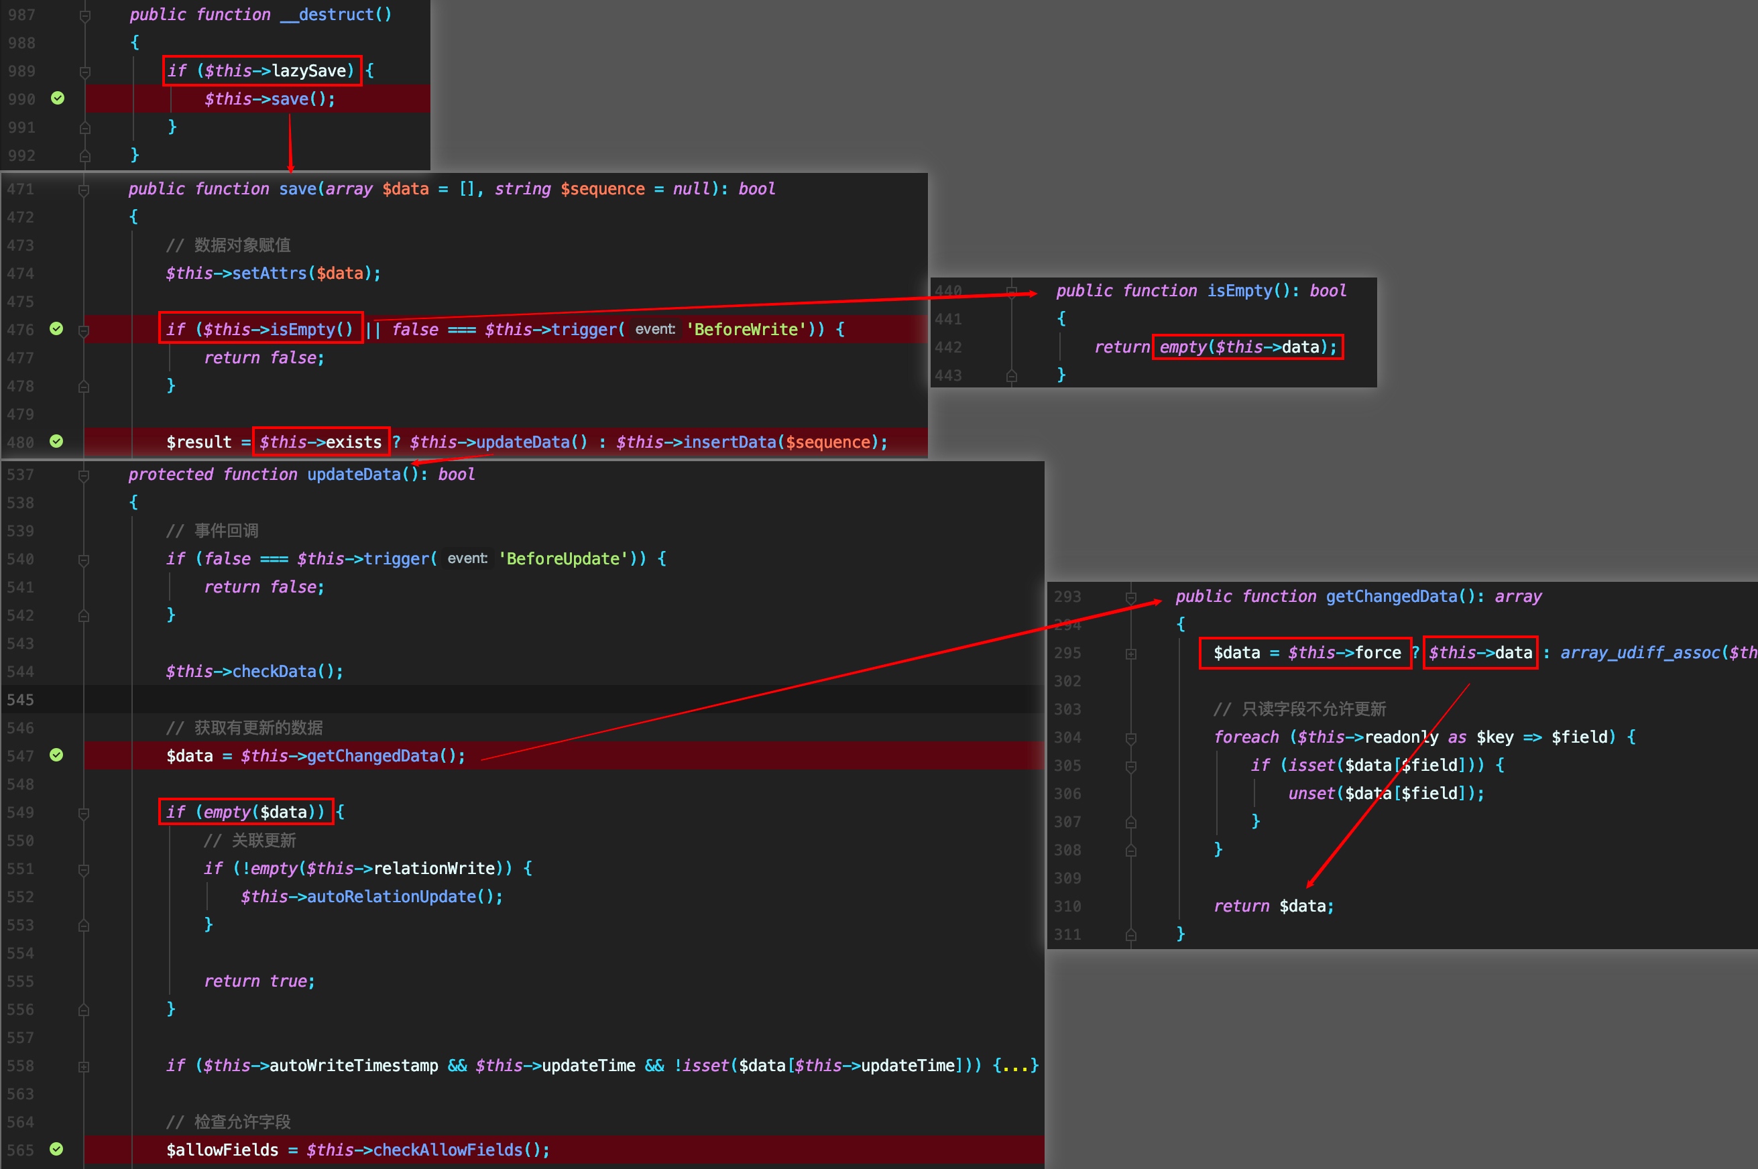Toggle breakpoint on line 990 save call

pyautogui.click(x=58, y=99)
